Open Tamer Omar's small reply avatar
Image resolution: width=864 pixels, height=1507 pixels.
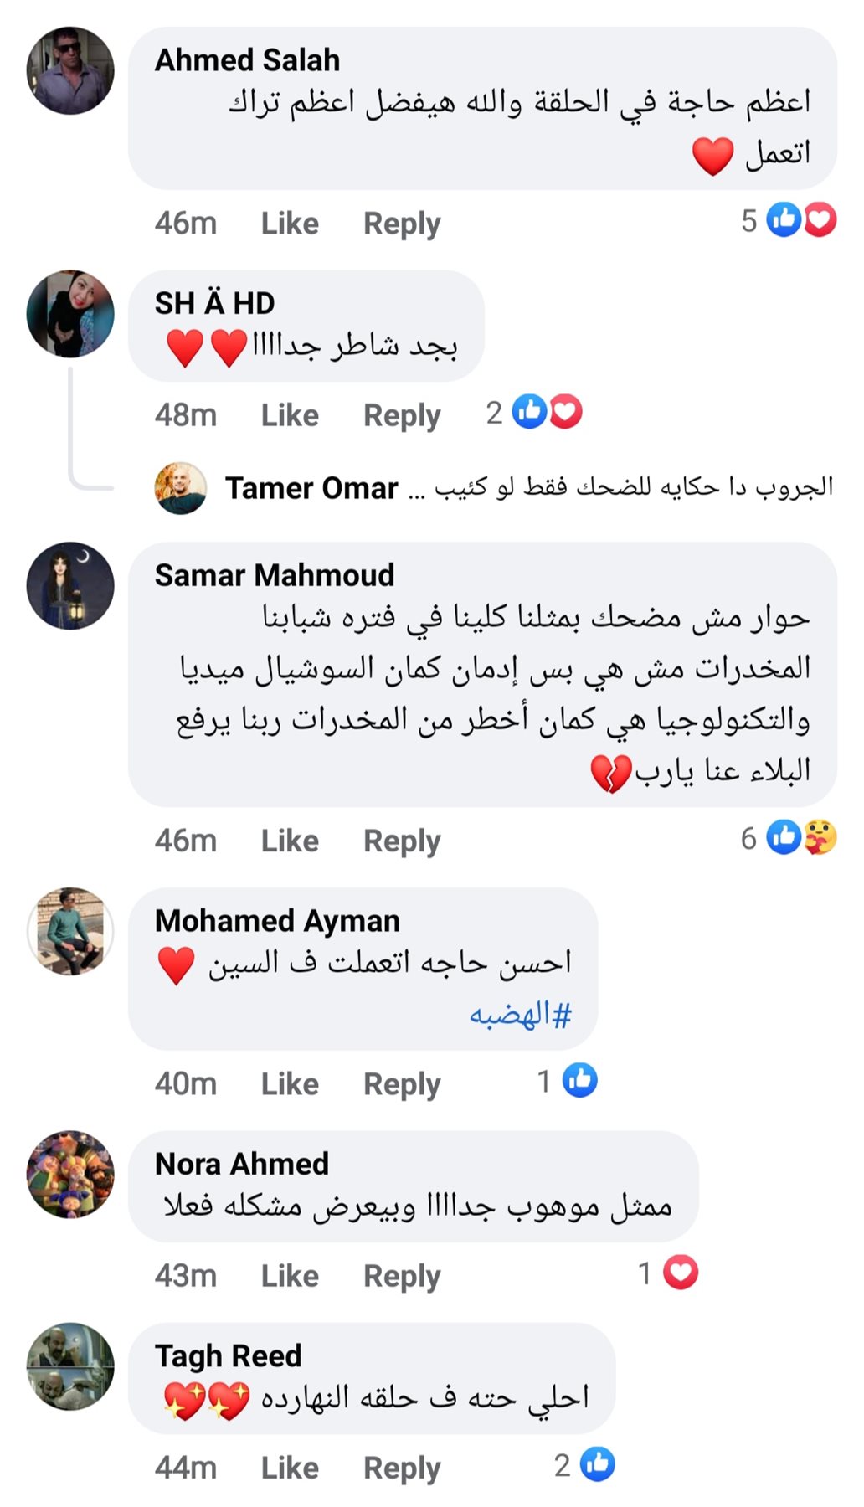point(181,487)
